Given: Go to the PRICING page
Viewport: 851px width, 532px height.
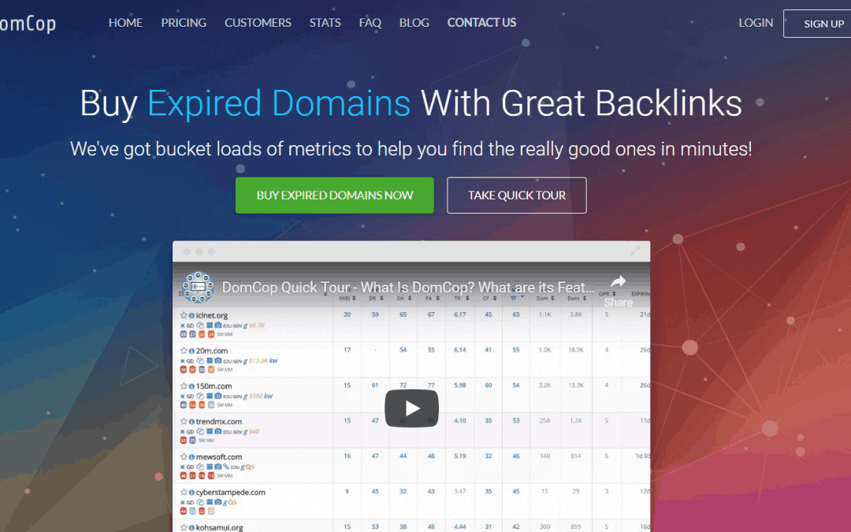Looking at the screenshot, I should 184,23.
